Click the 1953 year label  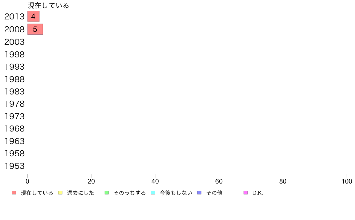pos(14,166)
